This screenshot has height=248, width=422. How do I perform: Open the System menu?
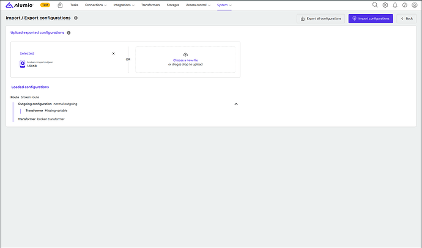click(224, 5)
